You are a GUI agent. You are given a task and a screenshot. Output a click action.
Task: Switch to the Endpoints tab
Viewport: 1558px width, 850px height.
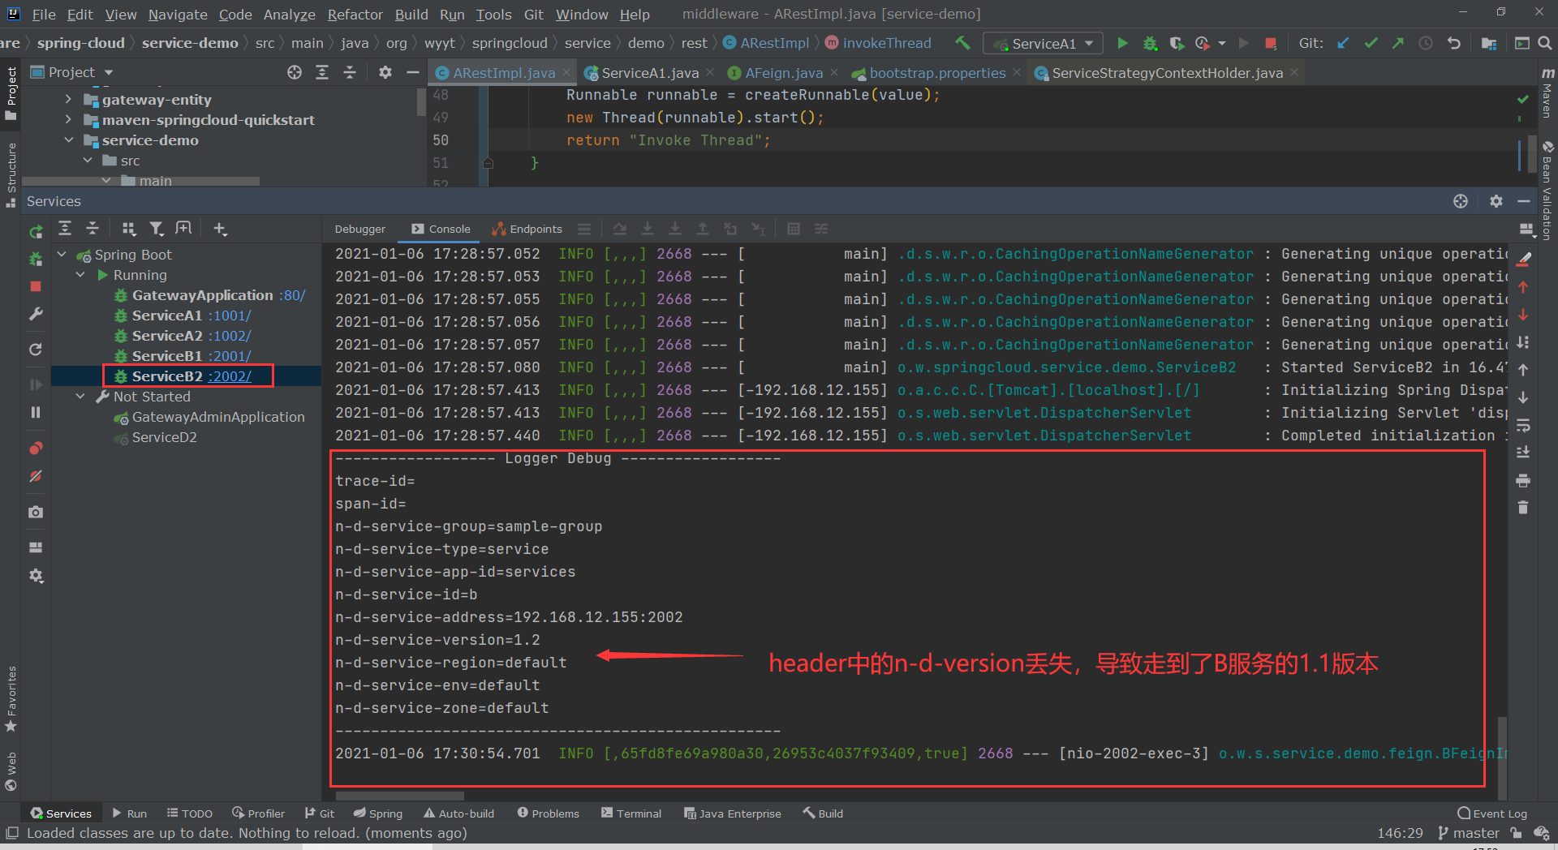[535, 229]
